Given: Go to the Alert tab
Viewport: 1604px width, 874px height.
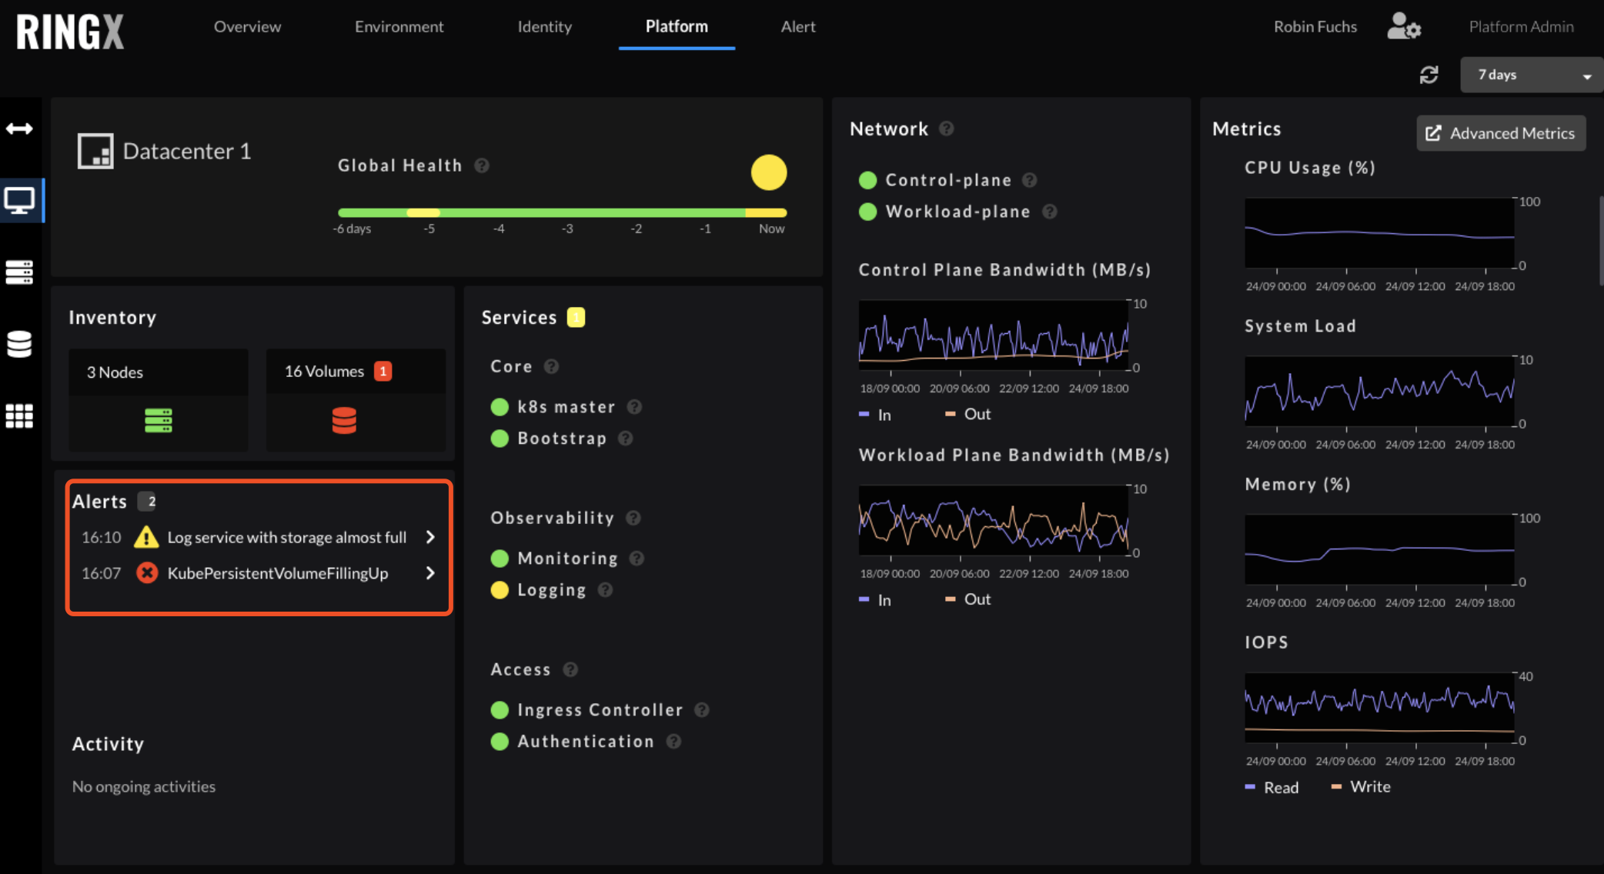Looking at the screenshot, I should 797,26.
